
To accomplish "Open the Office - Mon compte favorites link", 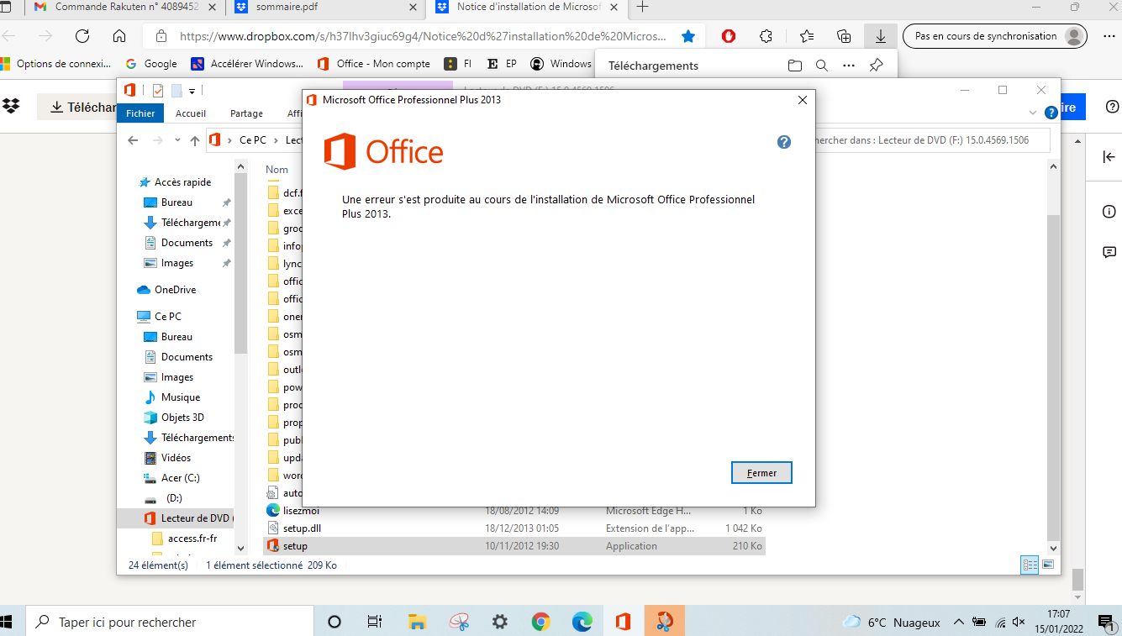I will pos(383,63).
